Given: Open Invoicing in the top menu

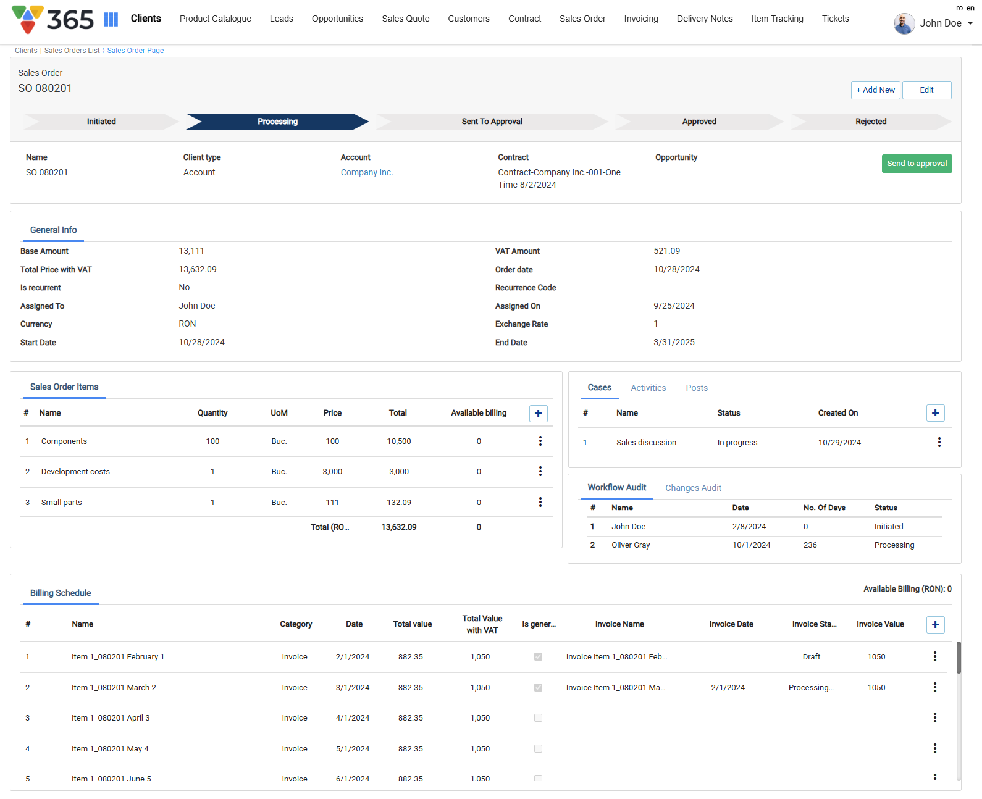Looking at the screenshot, I should pyautogui.click(x=640, y=19).
